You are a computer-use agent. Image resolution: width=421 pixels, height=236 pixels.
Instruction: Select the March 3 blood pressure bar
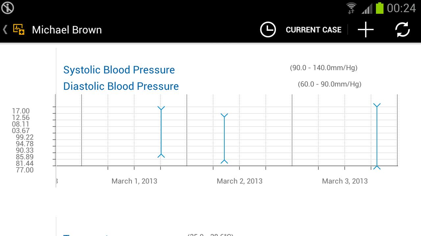pyautogui.click(x=377, y=136)
